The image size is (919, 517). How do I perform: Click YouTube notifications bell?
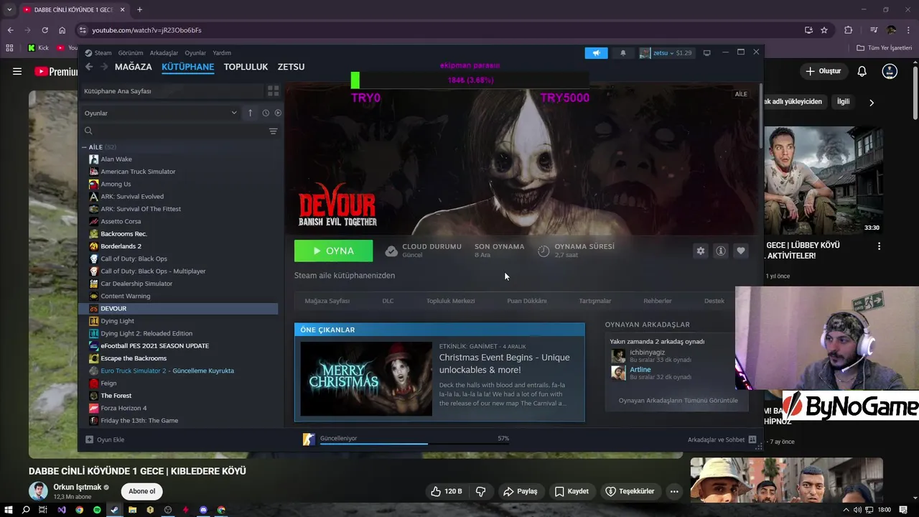pyautogui.click(x=862, y=71)
